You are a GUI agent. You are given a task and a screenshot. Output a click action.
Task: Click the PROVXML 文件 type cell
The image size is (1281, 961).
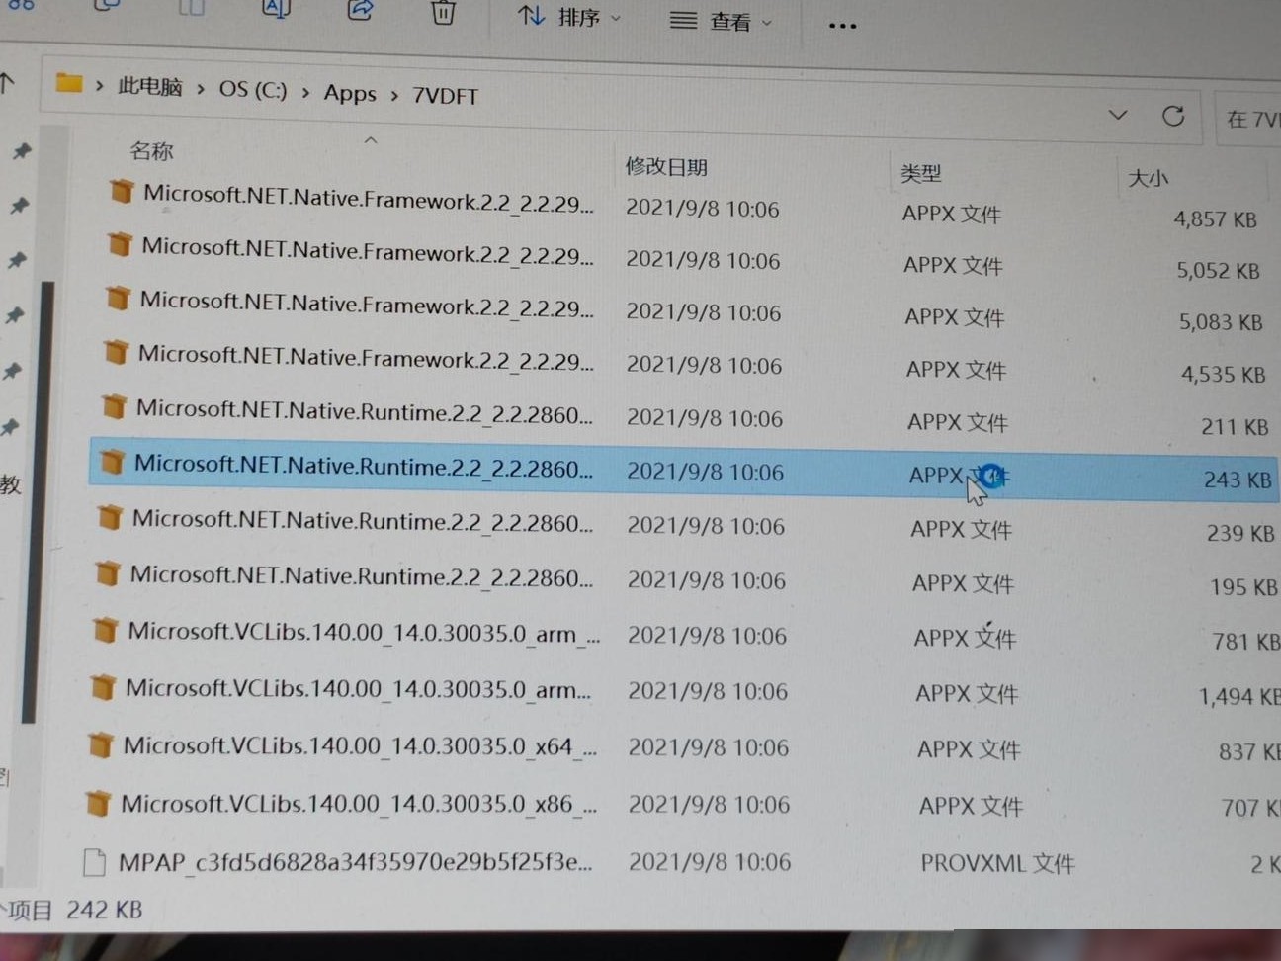pos(997,864)
